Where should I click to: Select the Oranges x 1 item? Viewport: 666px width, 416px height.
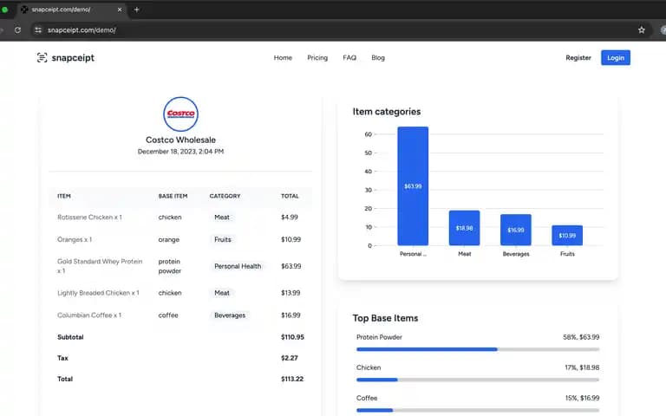coord(75,239)
